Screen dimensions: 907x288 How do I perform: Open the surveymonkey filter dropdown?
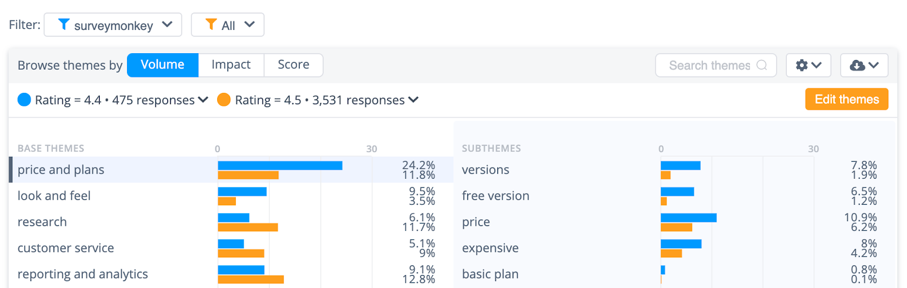(113, 25)
